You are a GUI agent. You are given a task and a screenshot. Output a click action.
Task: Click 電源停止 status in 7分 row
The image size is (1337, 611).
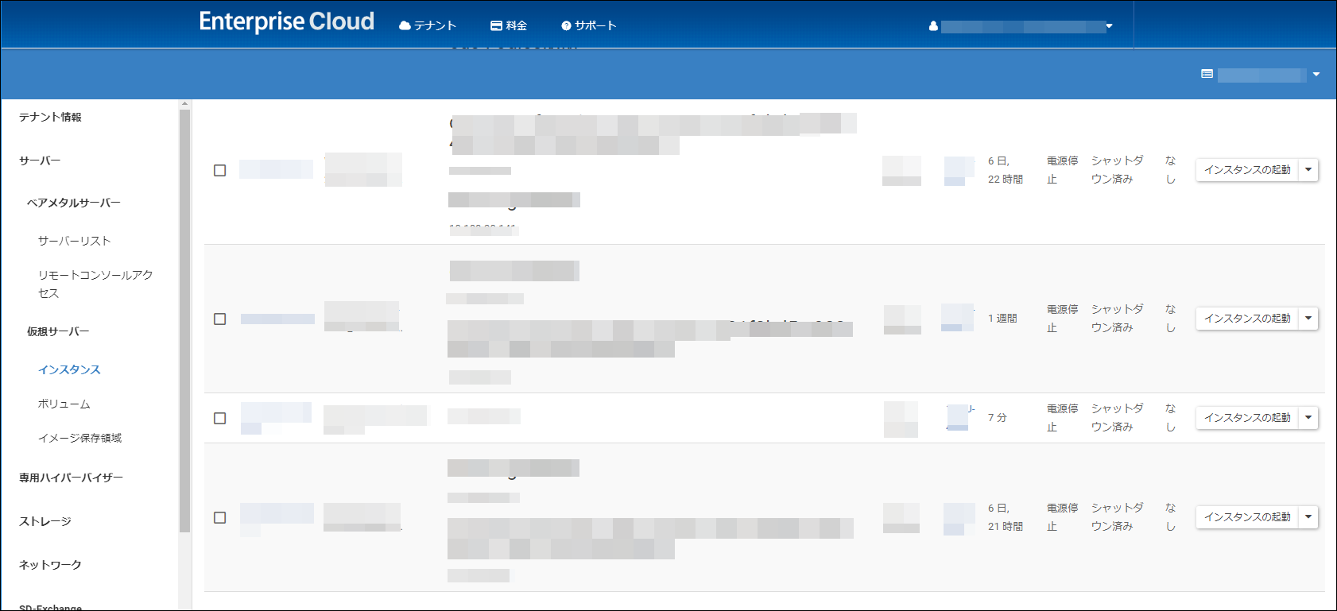pos(1062,418)
